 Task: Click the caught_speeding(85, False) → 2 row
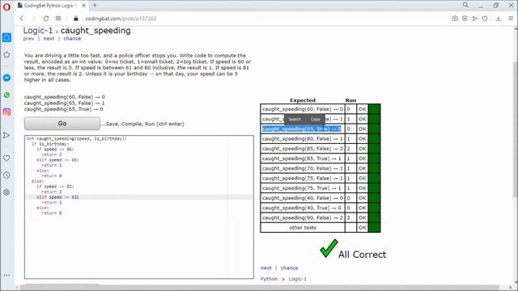click(x=321, y=149)
